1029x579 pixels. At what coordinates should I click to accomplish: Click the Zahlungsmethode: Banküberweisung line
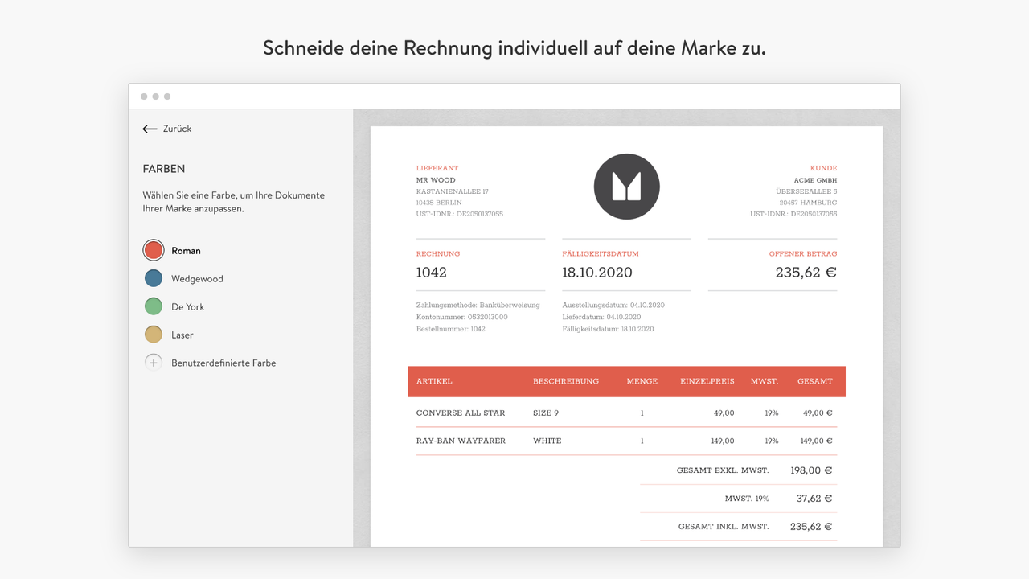(x=478, y=306)
